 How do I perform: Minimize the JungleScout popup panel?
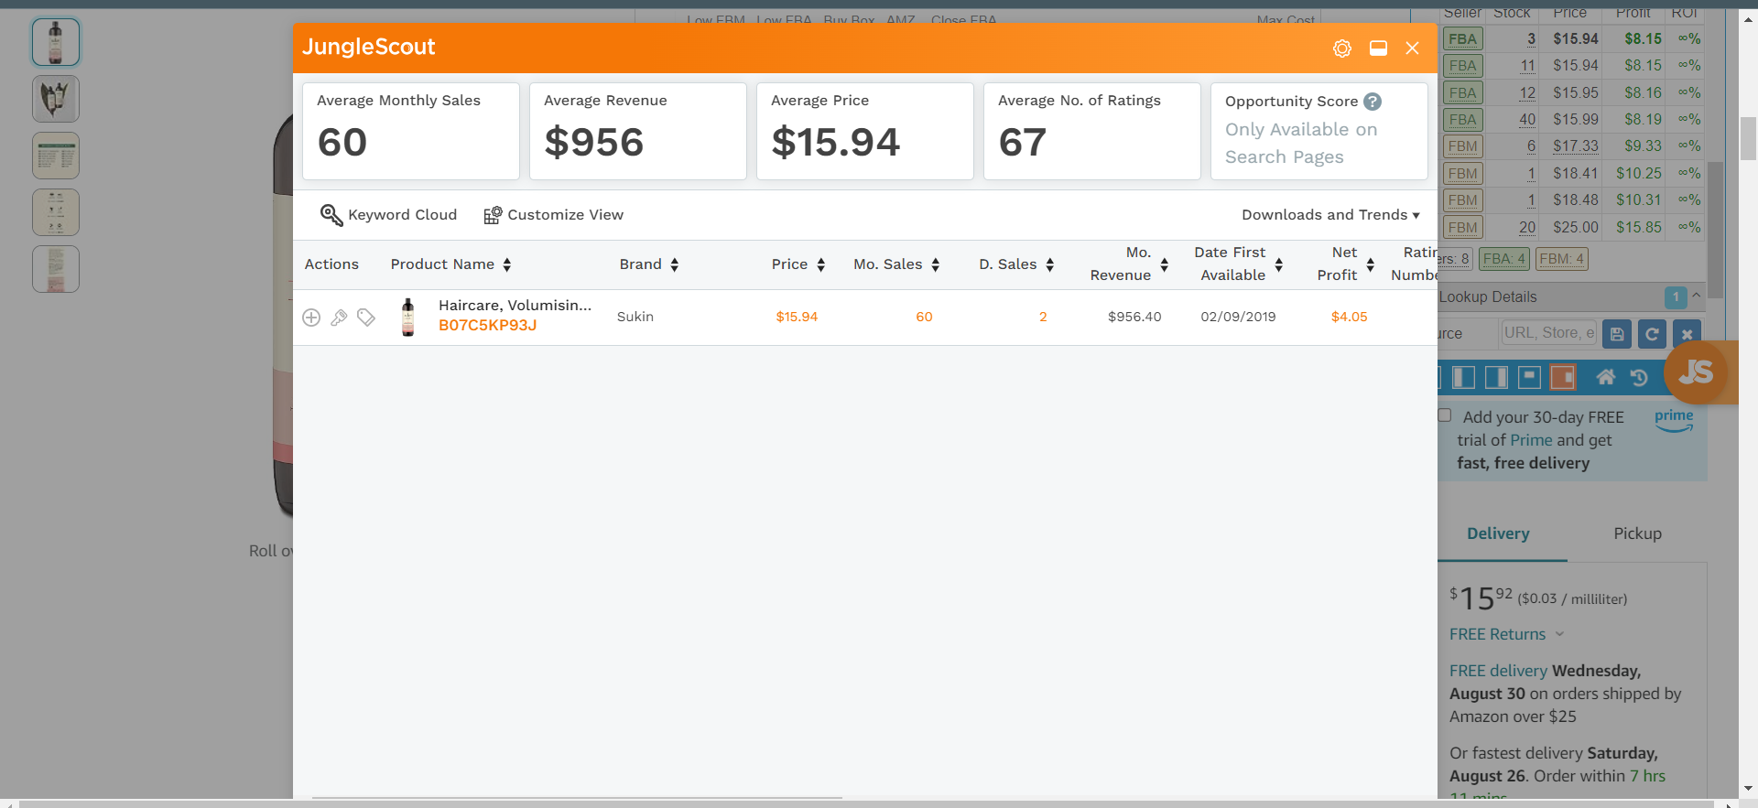[1378, 48]
